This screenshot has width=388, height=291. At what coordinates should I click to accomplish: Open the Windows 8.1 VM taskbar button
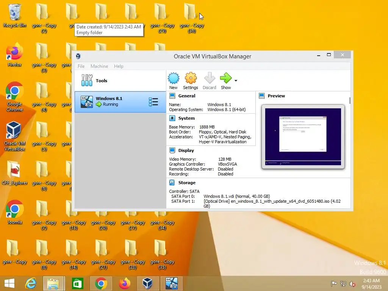pyautogui.click(x=172, y=283)
